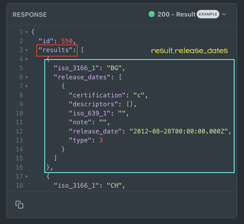244x224 pixels.
Task: Collapse the object fold arrow at line 17
Action: (26, 177)
